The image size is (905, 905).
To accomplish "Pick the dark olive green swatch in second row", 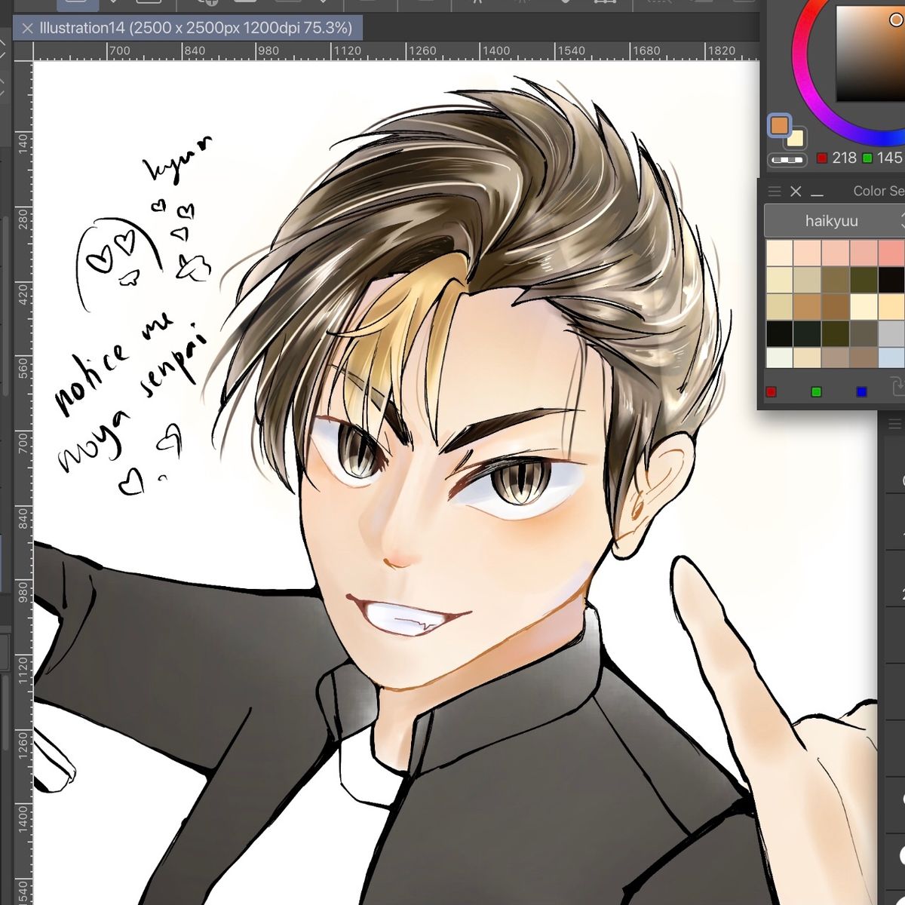I will click(x=863, y=279).
